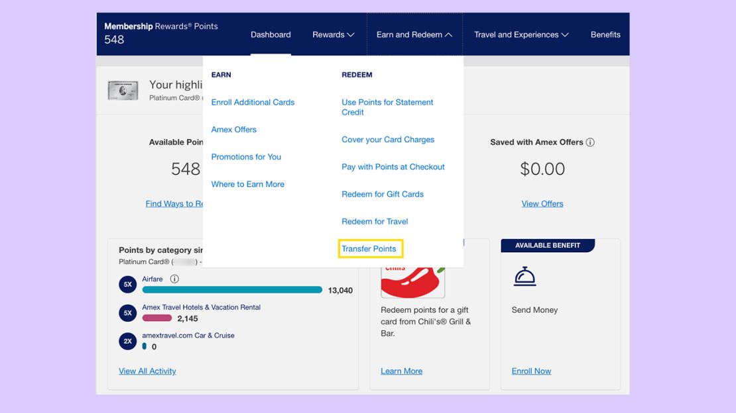The width and height of the screenshot is (736, 413).
Task: Click the Car & Cruise progress bar
Action: [x=145, y=346]
